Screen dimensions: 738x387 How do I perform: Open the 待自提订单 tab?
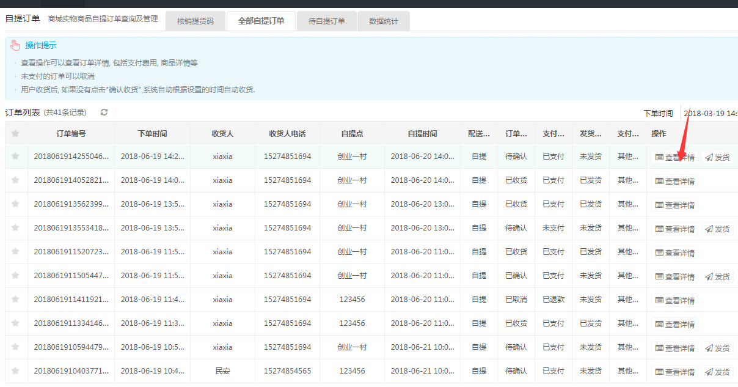point(326,21)
